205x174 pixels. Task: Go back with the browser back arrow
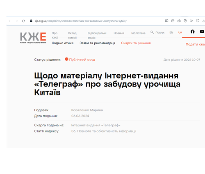click(x=9, y=21)
